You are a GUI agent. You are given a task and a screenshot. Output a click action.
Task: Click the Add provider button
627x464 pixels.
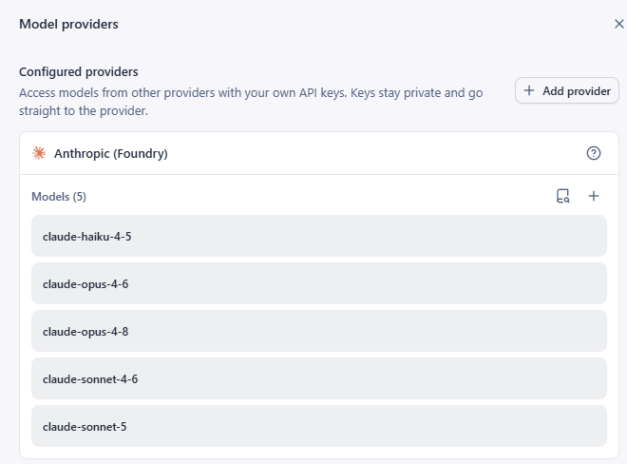point(566,91)
